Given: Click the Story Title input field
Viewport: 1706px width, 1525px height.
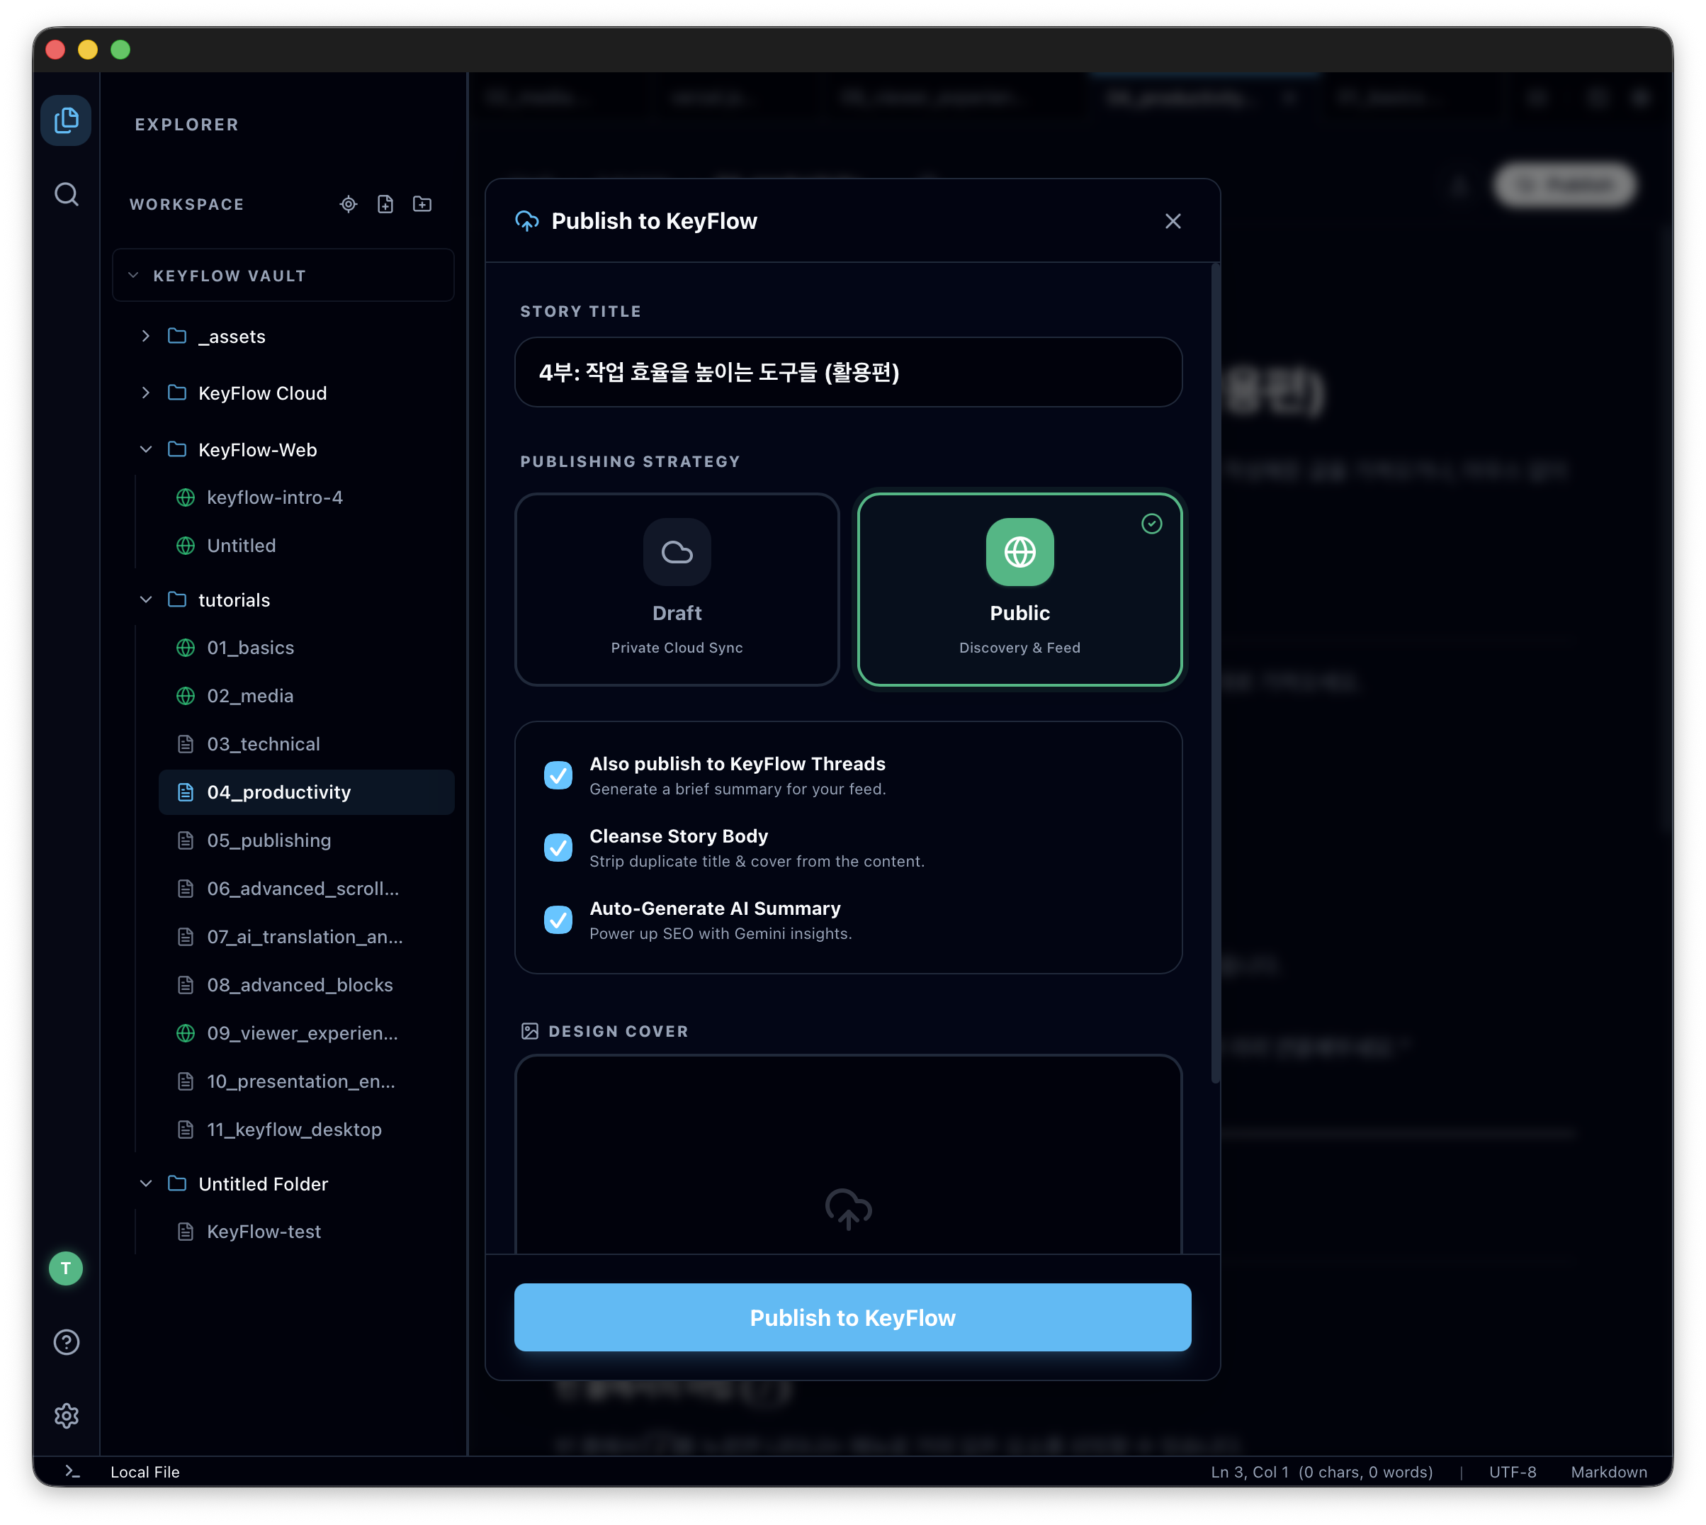Looking at the screenshot, I should click(848, 372).
